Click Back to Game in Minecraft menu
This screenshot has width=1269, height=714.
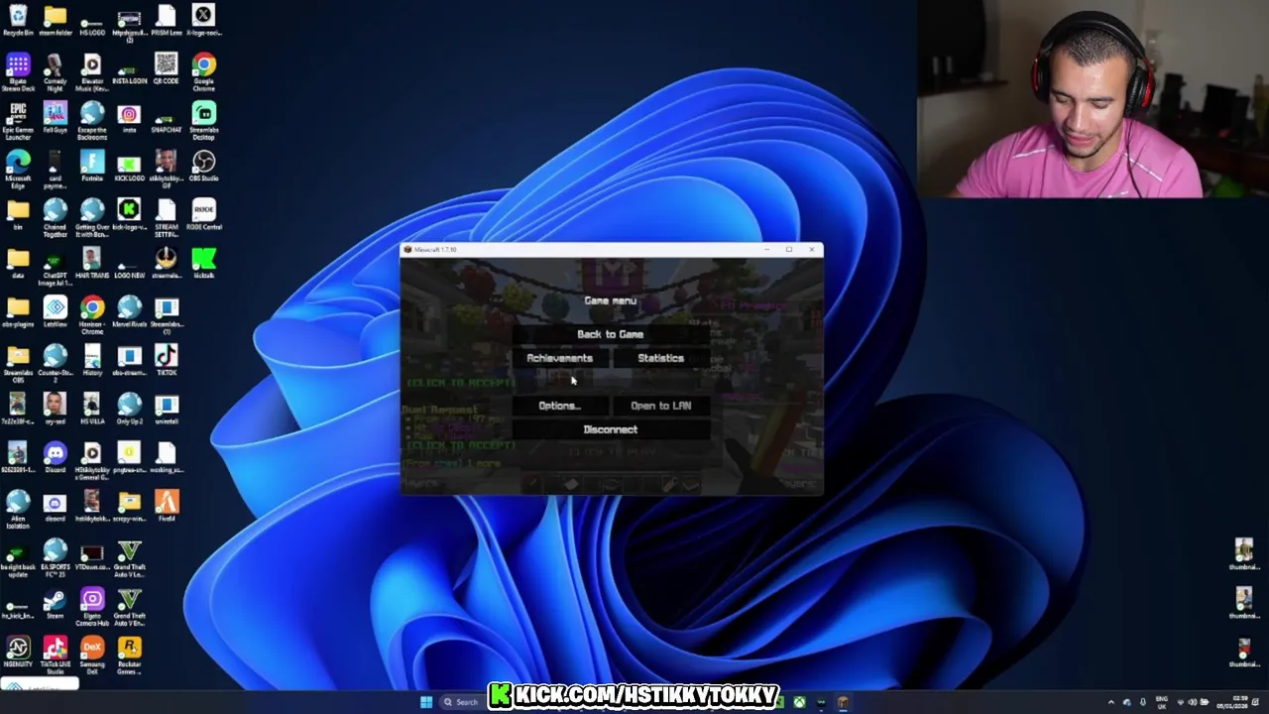[x=610, y=334]
